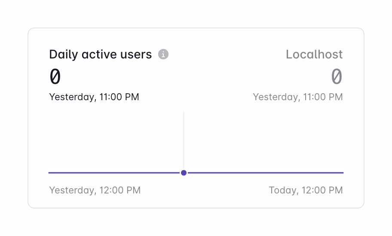Viewport: 392px width, 236px height.
Task: Click the gray "Yesterday, 11:00 PM" under Localhost
Action: (297, 97)
